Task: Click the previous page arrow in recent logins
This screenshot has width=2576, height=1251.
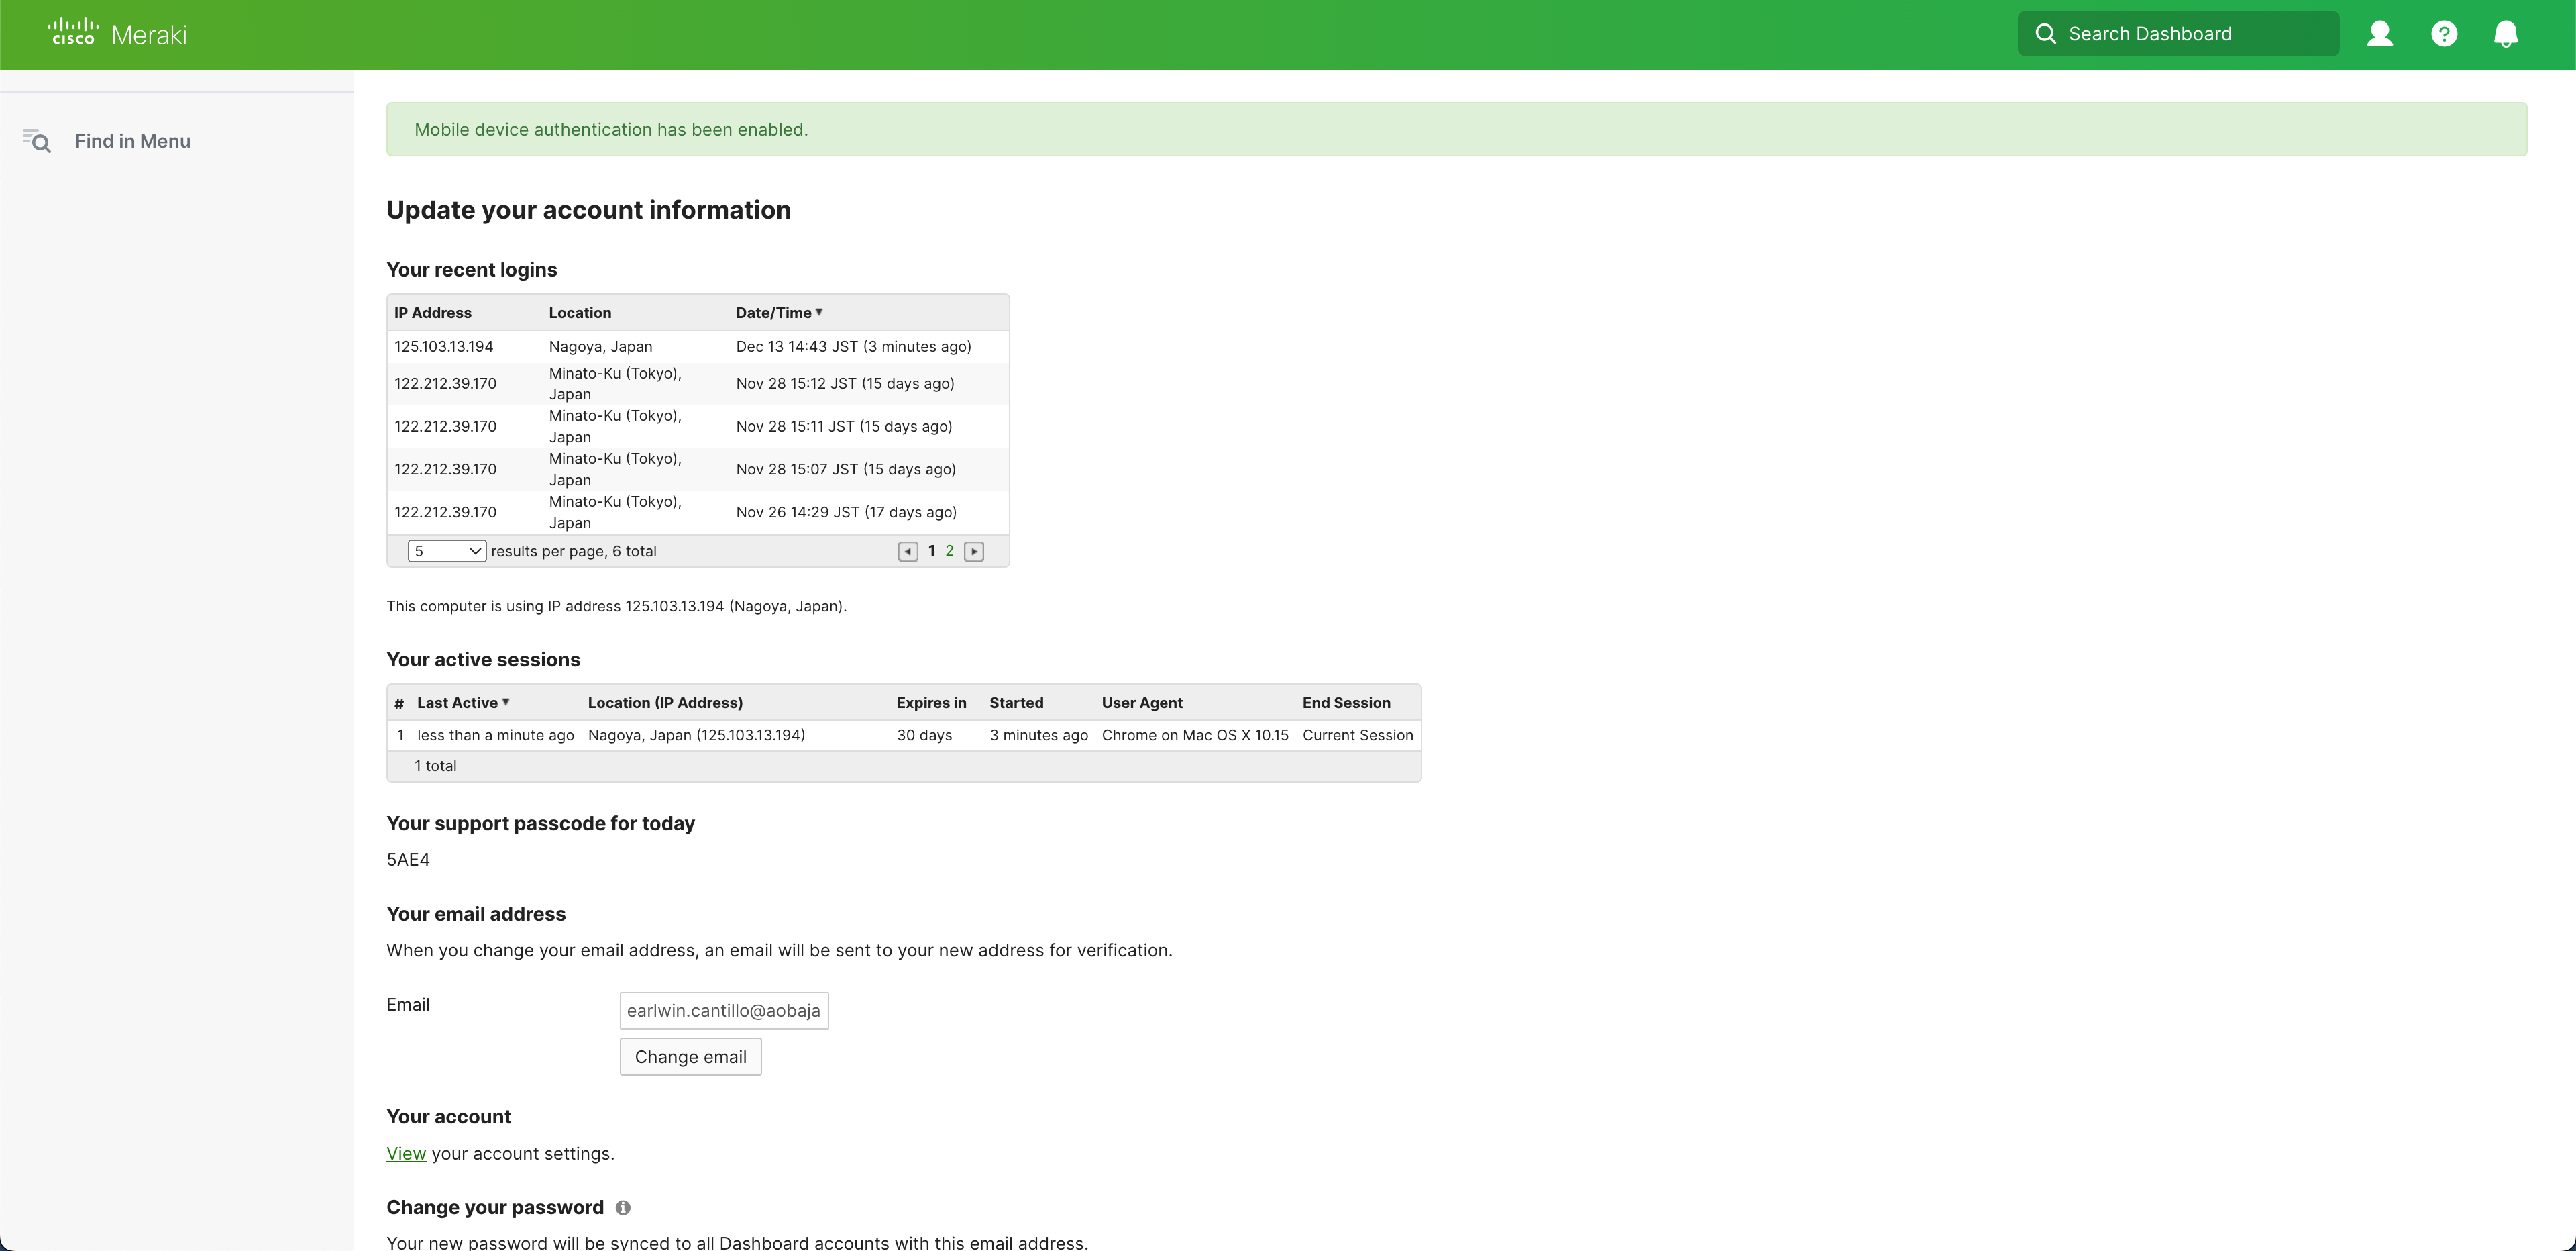Action: pos(908,550)
